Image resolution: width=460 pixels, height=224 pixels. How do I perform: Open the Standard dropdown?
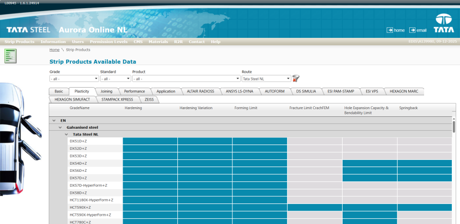coord(115,78)
